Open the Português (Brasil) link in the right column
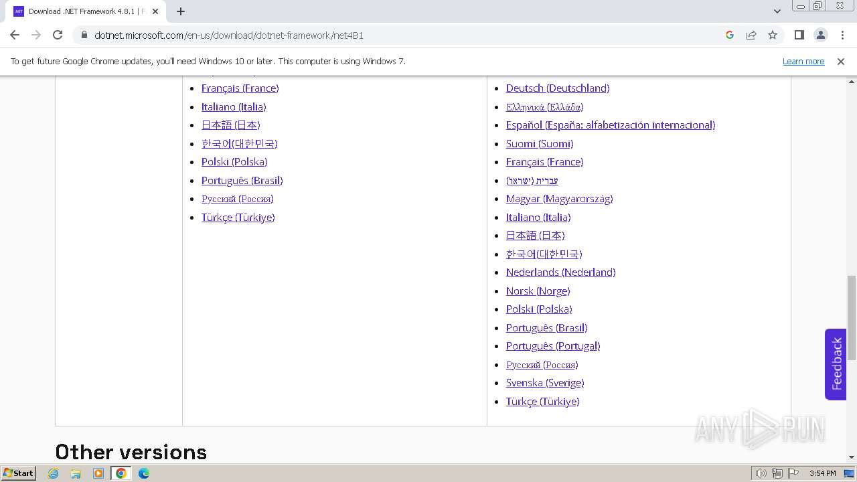Viewport: 857px width, 482px height. tap(546, 327)
